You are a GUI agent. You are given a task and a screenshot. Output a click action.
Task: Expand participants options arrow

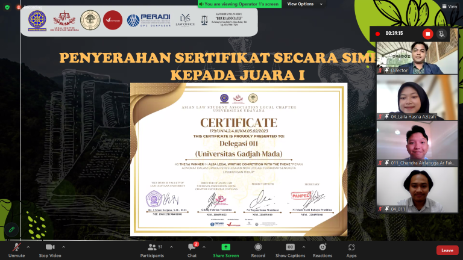click(171, 247)
